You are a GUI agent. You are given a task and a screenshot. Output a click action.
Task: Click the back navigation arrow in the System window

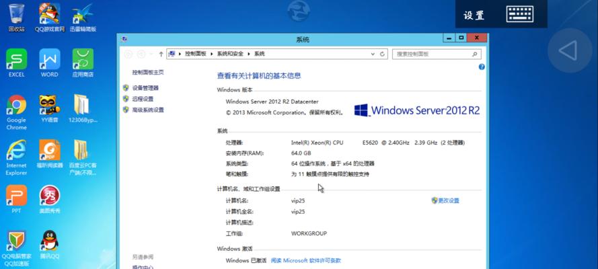tap(128, 54)
